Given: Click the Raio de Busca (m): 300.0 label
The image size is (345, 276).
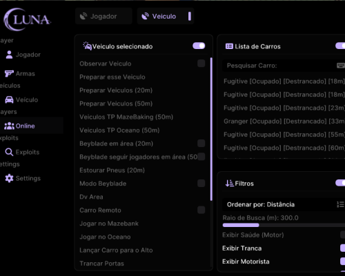Looking at the screenshot, I should pos(260,218).
